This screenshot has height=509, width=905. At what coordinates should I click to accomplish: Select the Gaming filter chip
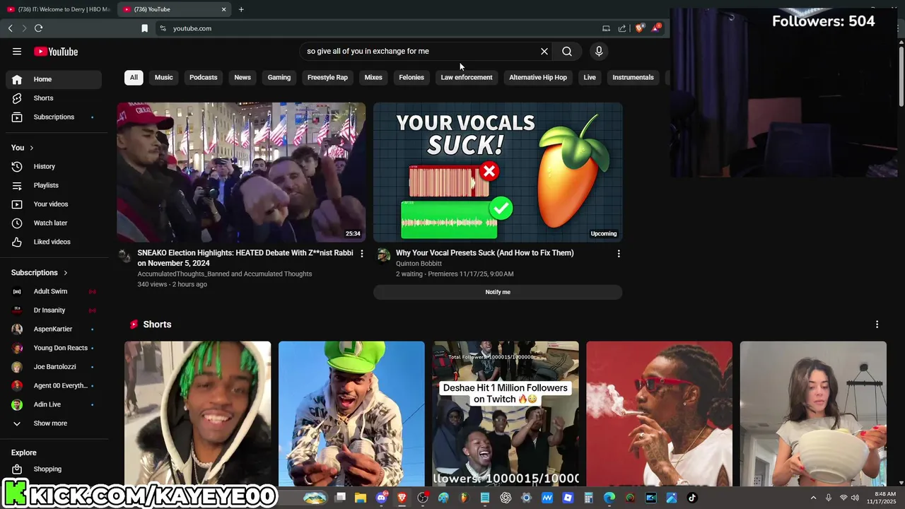(x=279, y=77)
